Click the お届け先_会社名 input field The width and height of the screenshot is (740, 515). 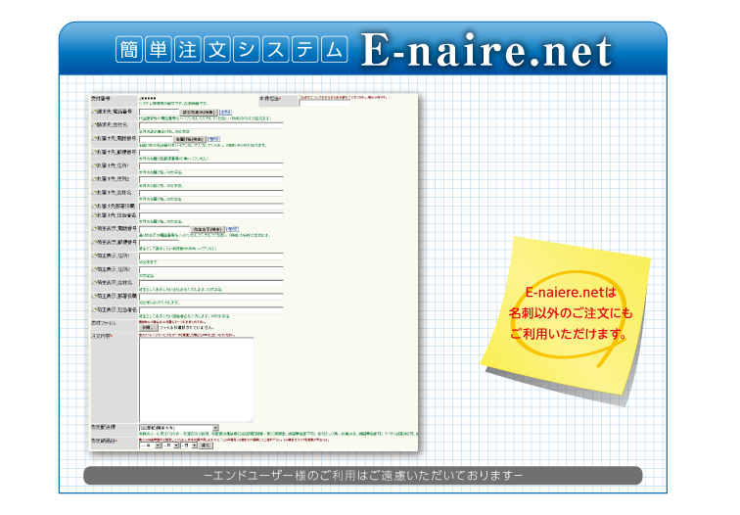tap(211, 193)
